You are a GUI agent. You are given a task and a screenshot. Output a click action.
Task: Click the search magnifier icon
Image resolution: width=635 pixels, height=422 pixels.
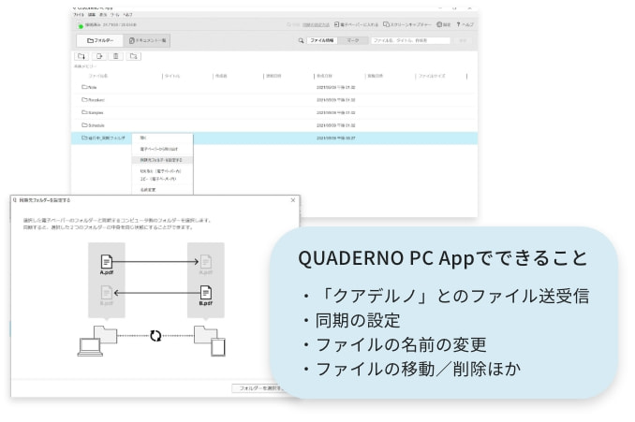coord(301,41)
